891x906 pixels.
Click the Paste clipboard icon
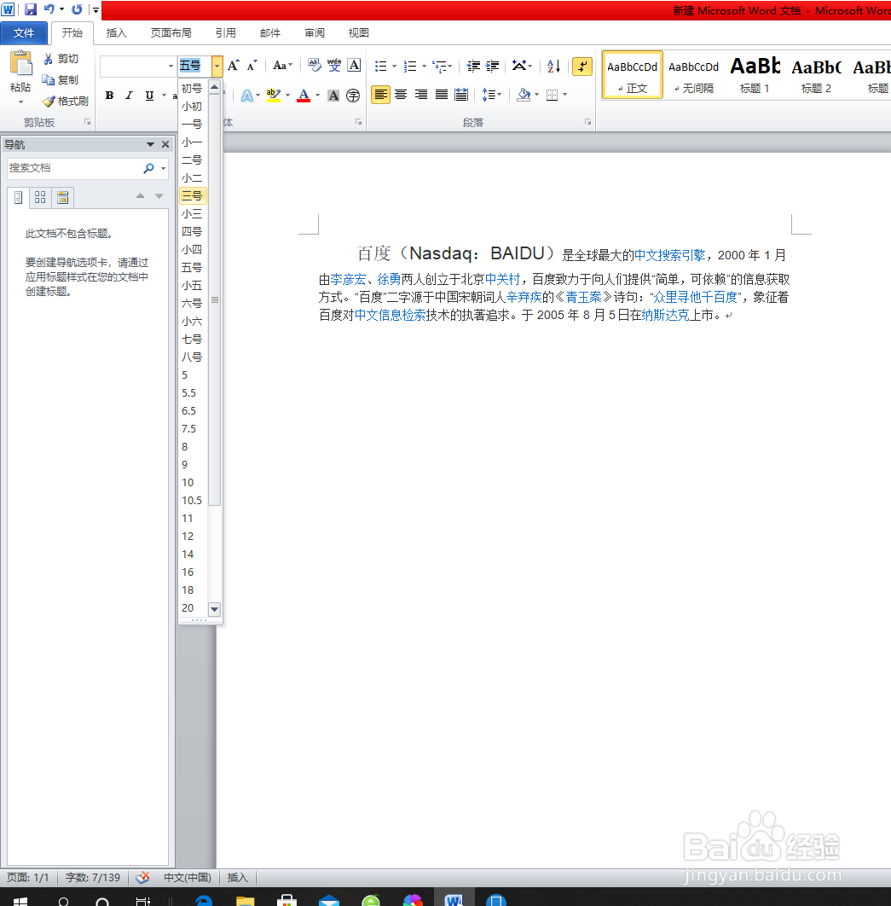click(20, 63)
